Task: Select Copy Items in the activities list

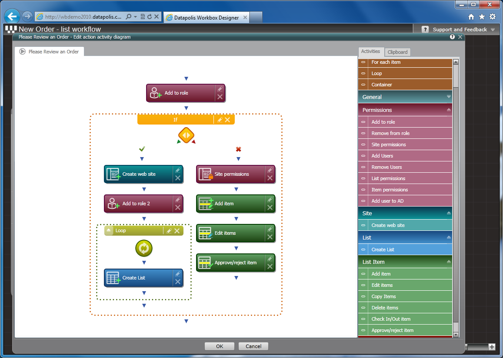Action: click(383, 296)
